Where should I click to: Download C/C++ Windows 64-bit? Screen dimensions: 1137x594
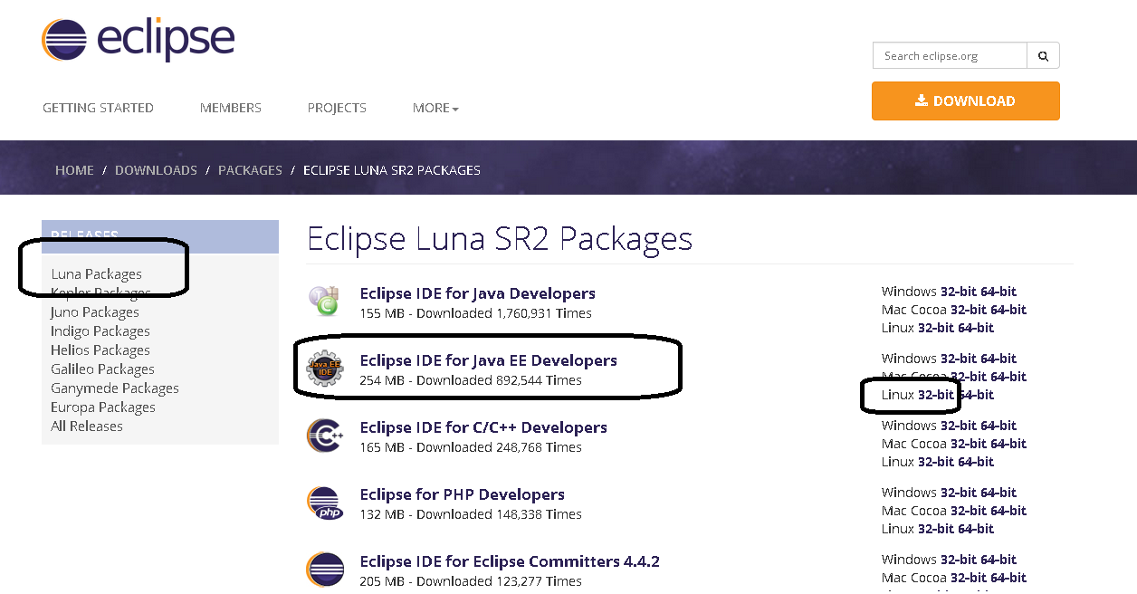point(998,426)
